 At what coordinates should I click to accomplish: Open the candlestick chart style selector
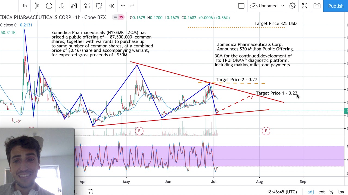pos(37,6)
